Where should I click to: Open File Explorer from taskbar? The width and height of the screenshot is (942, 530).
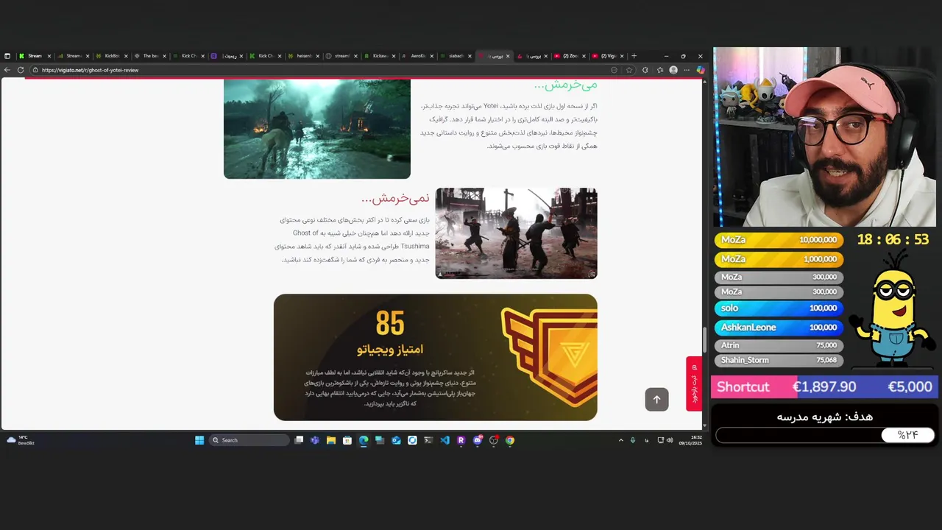click(x=331, y=440)
